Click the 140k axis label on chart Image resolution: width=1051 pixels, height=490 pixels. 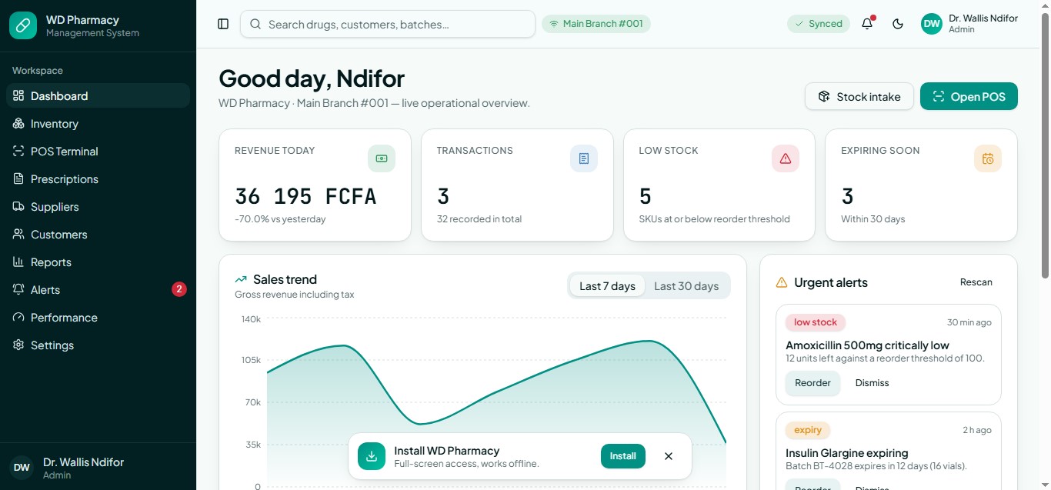pos(251,318)
